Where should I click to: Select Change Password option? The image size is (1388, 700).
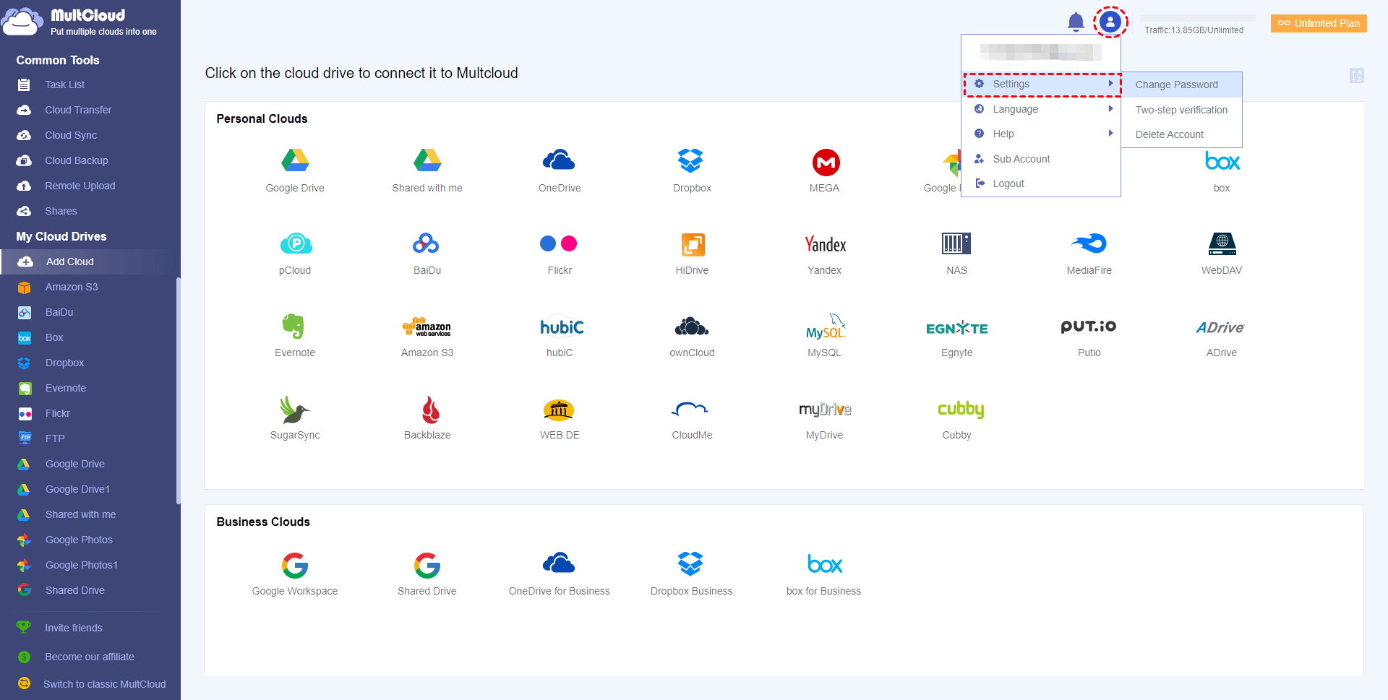pos(1181,85)
